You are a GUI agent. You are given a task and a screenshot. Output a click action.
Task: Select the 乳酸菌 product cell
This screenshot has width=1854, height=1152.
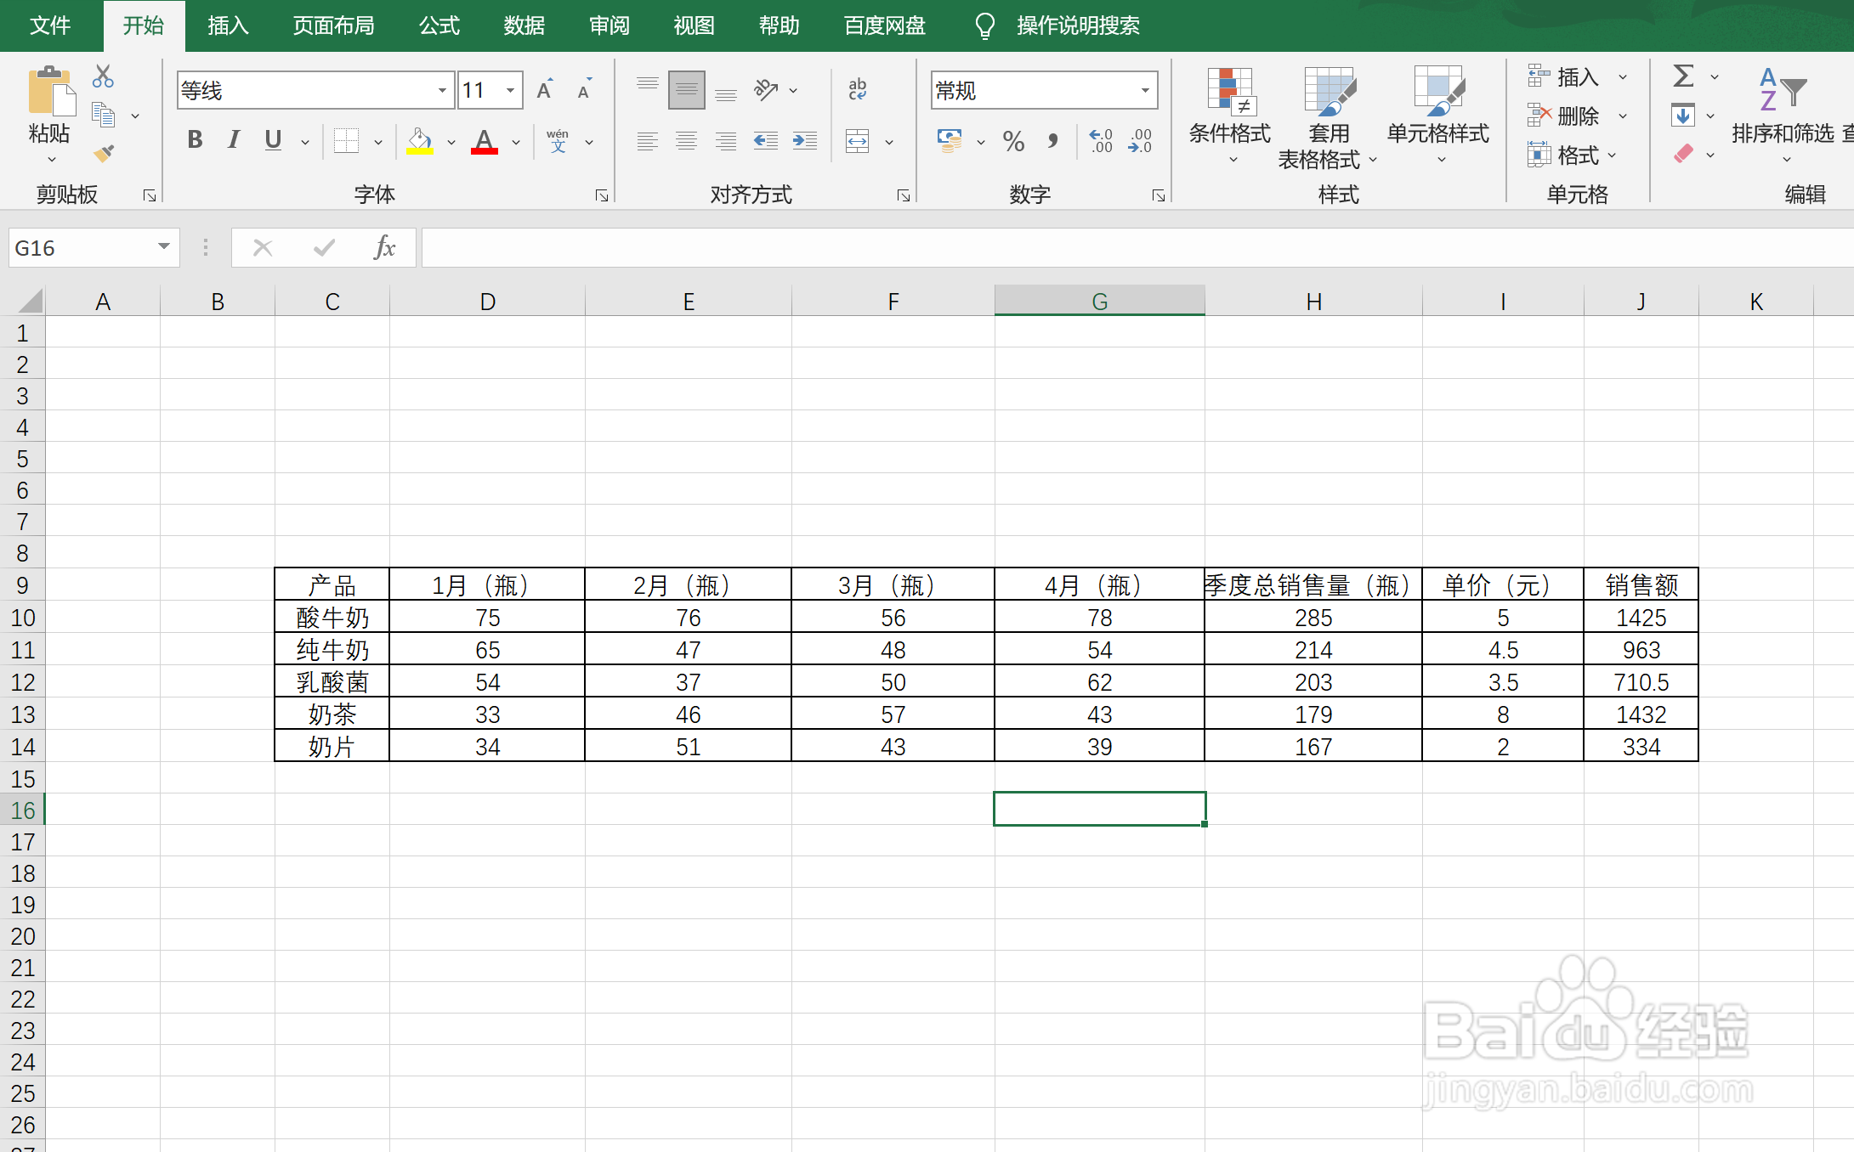pos(332,681)
